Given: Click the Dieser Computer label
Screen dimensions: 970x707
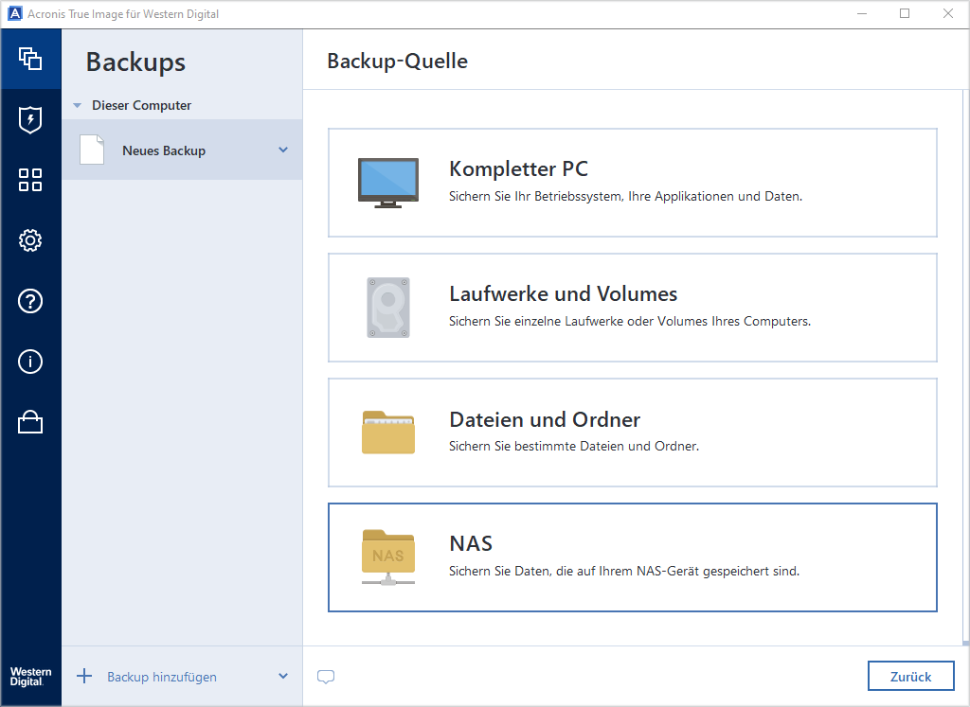Looking at the screenshot, I should 142,106.
